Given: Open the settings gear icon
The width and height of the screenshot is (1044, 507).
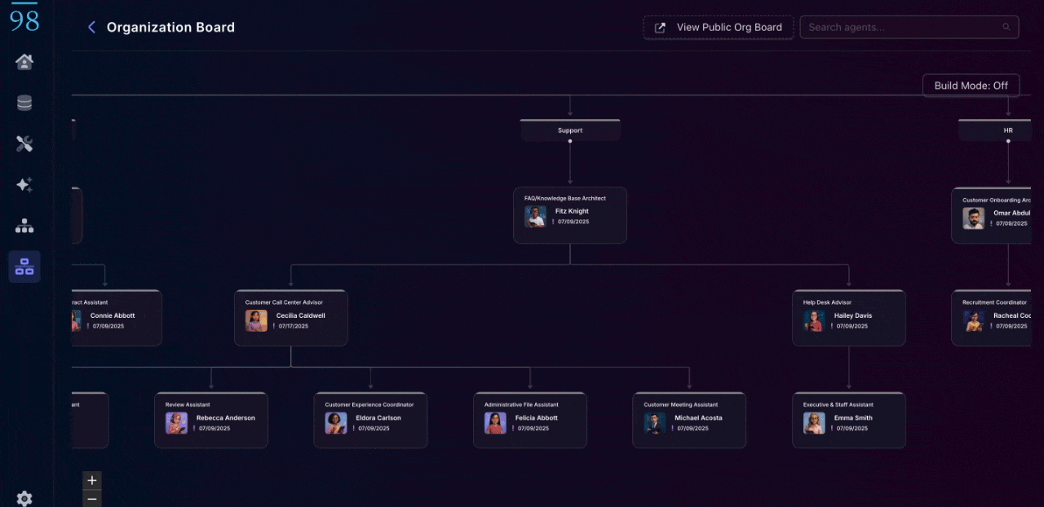Looking at the screenshot, I should coord(24,498).
